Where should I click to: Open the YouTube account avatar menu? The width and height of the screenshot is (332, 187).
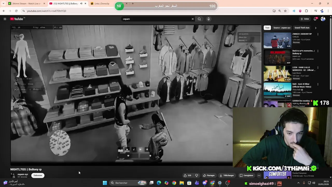(x=323, y=19)
